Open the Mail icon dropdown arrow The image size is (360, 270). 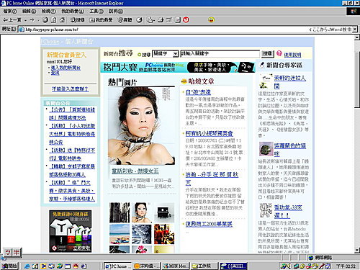coord(154,20)
